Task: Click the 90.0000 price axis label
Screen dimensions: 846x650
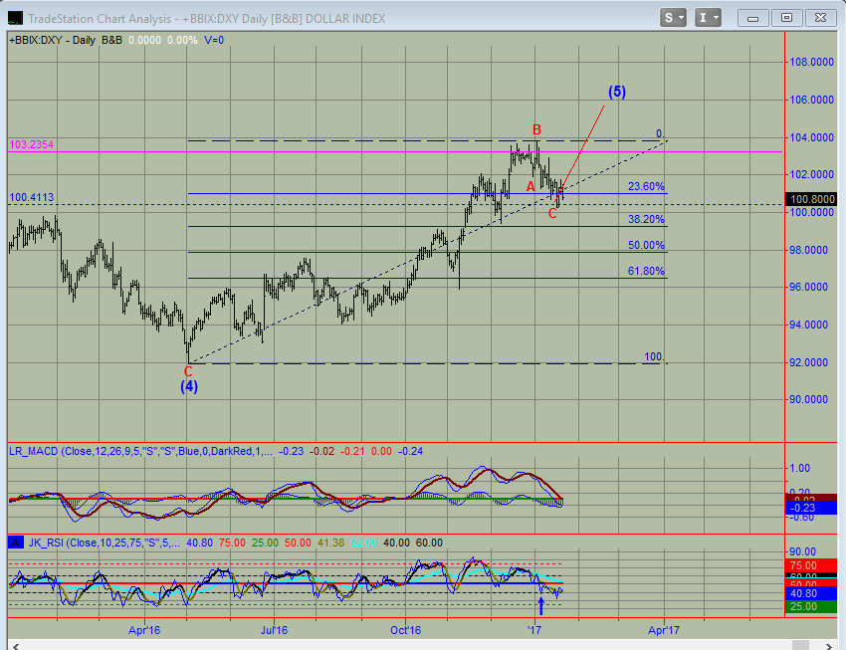Action: [x=808, y=400]
